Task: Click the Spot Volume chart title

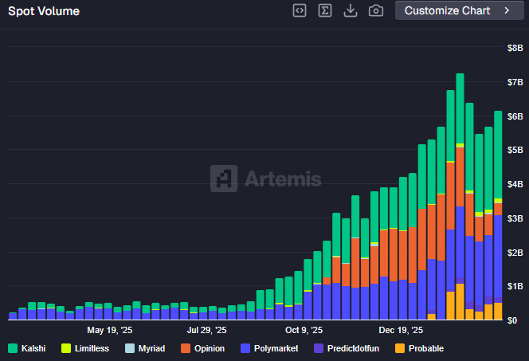Action: coord(43,11)
